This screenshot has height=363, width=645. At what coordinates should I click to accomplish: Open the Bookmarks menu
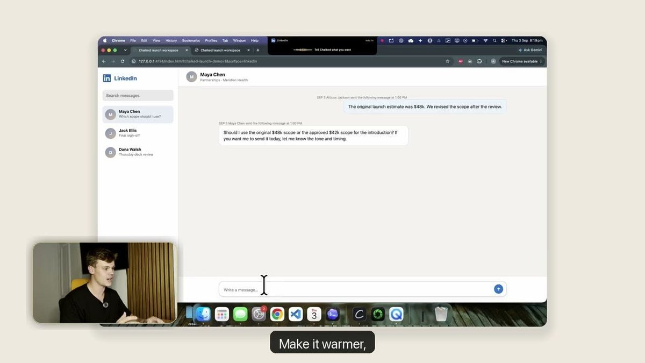191,40
